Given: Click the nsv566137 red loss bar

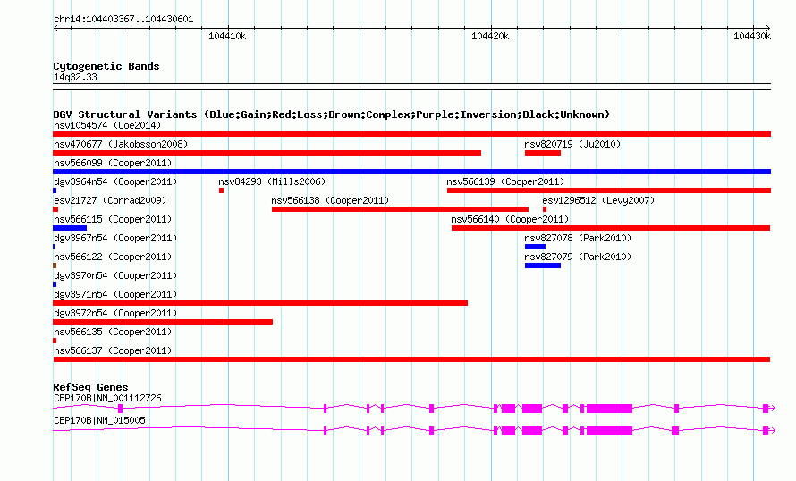Looking at the screenshot, I should (411, 359).
